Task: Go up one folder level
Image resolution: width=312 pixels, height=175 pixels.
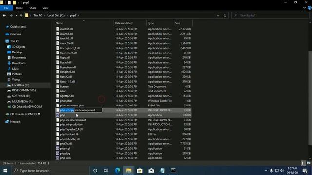Action: pyautogui.click(x=21, y=15)
